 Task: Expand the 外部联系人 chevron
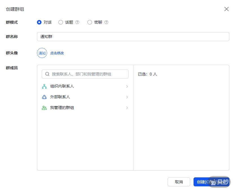click(127, 97)
